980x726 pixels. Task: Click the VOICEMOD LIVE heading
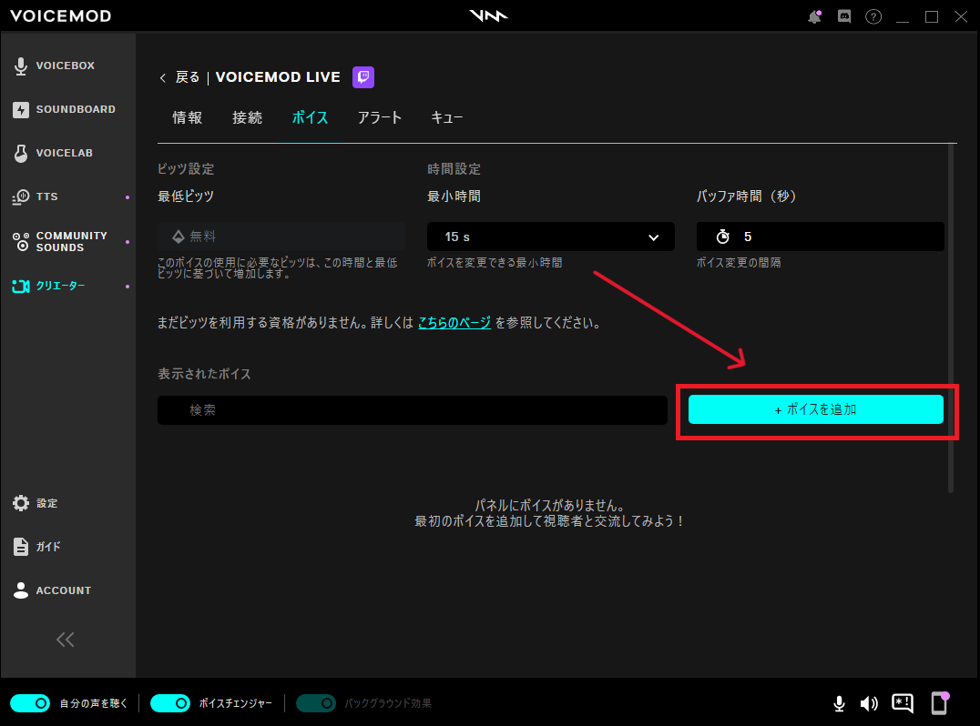pos(278,77)
